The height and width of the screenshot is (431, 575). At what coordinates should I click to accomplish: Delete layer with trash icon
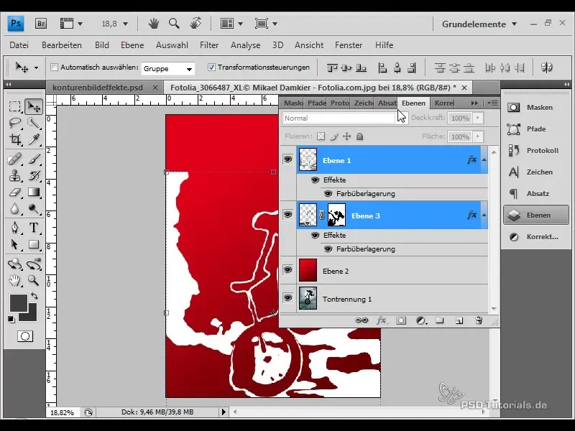pos(479,320)
